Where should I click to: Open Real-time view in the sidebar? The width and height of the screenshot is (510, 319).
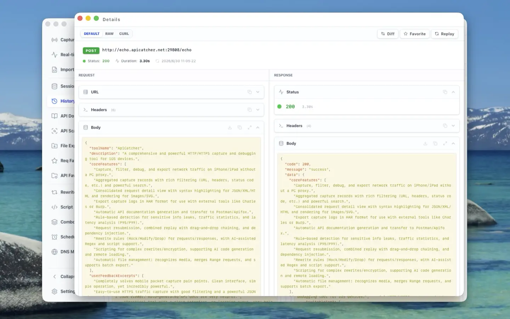(x=63, y=55)
